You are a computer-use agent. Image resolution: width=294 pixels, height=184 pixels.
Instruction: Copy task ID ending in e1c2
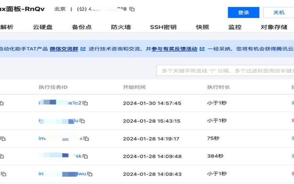85,103
